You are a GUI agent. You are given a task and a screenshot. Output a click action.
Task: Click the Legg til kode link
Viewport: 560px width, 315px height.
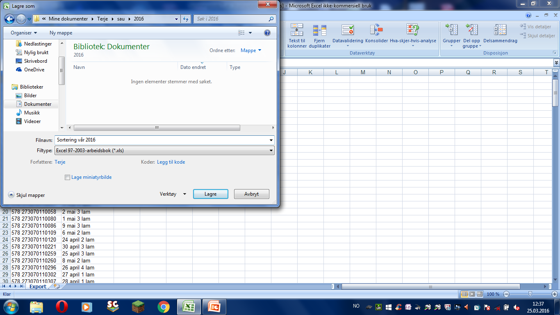pos(171,162)
